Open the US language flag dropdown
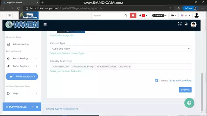This screenshot has height=116, width=207. (185, 15)
